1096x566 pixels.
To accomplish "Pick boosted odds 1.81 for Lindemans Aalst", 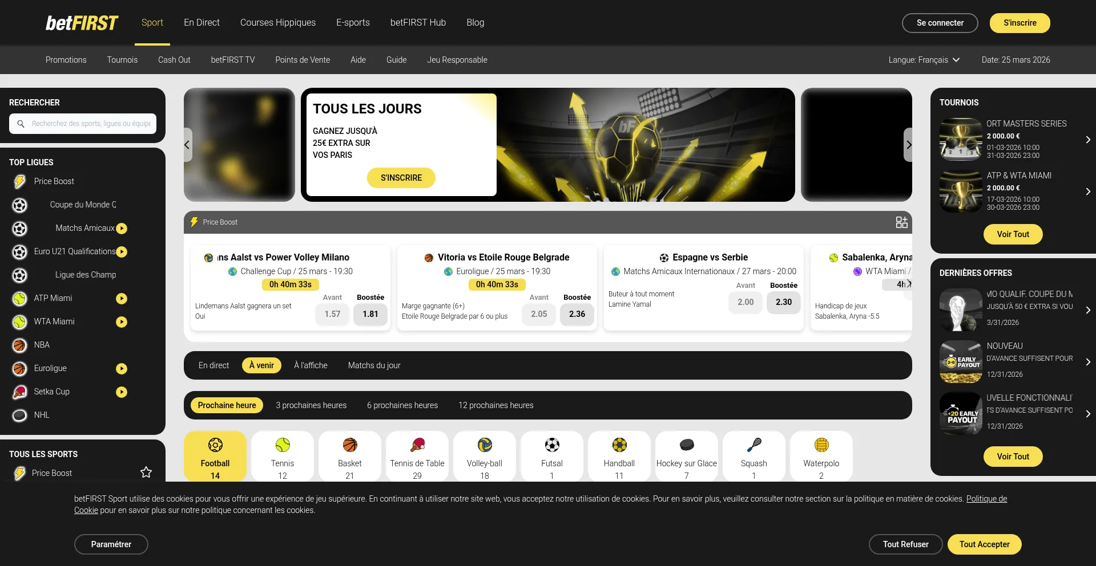I will 370,314.
